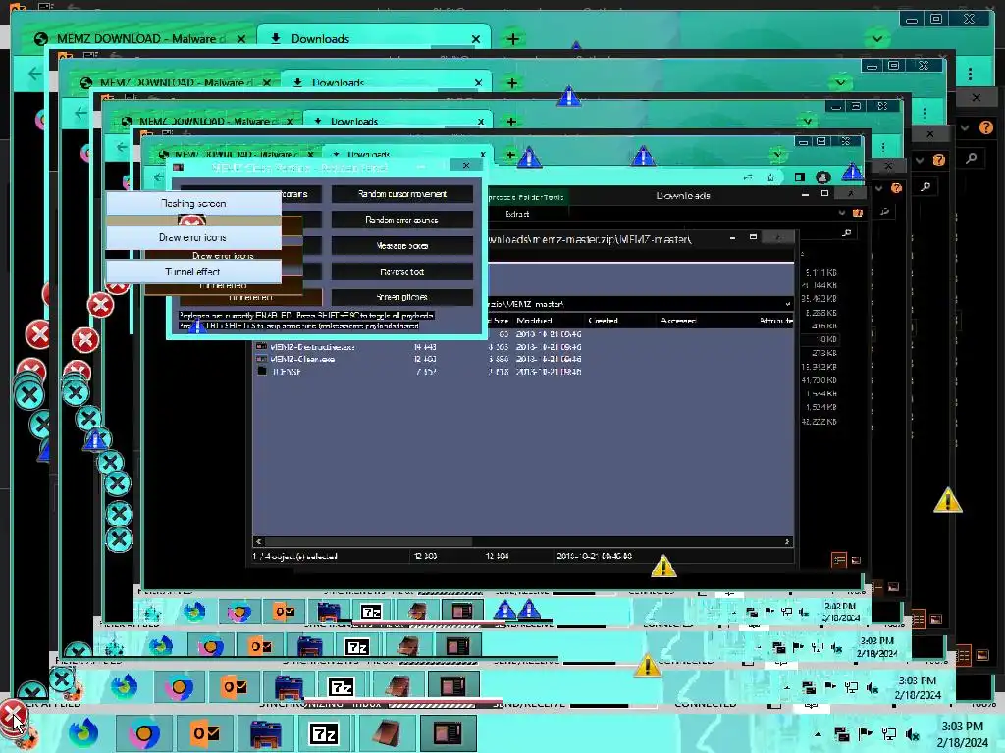The width and height of the screenshot is (1005, 753).
Task: Open new tab in third nested browser
Action: tap(510, 121)
